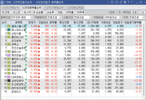Click the 등락률 column header
Viewport: 146px width, 100px height.
pos(53,22)
